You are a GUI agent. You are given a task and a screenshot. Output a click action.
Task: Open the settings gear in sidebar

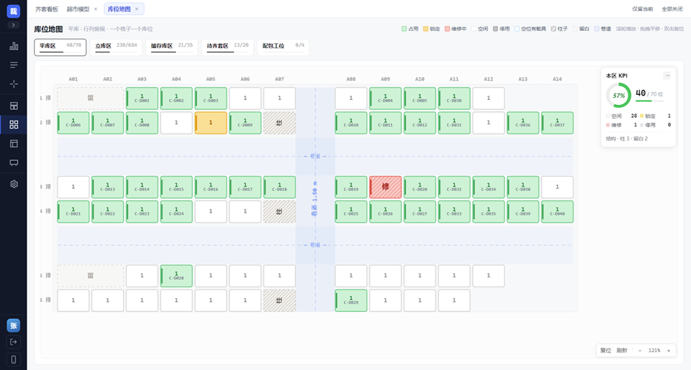point(14,184)
